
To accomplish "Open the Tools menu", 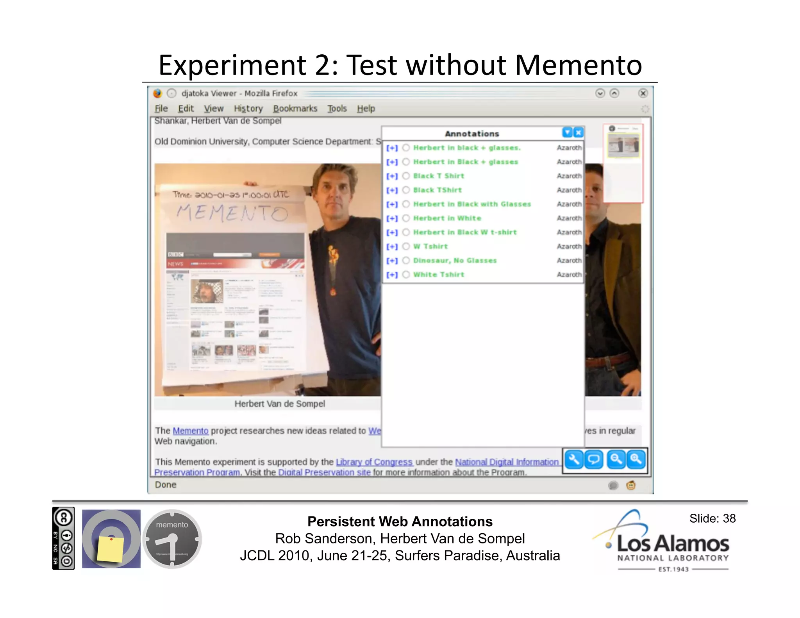I will tap(337, 109).
